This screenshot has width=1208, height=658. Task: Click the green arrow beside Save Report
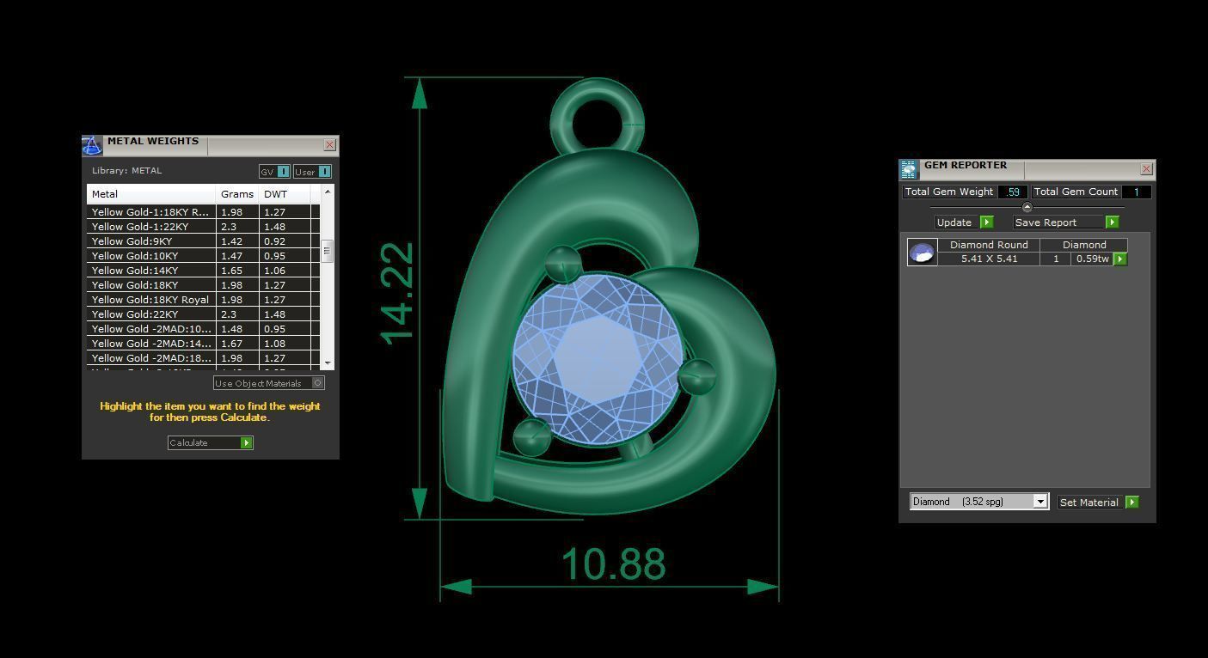pyautogui.click(x=1112, y=222)
